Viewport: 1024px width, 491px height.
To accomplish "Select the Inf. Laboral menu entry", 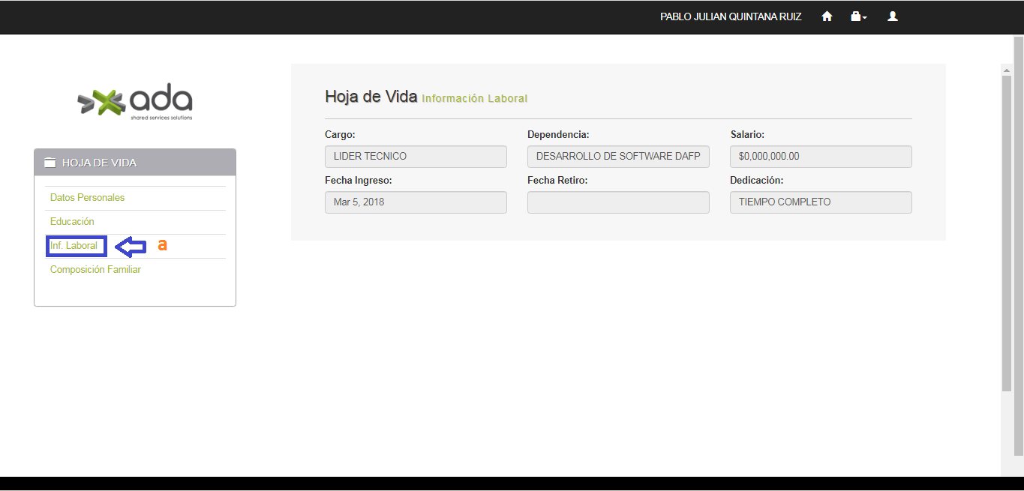I will click(x=74, y=246).
